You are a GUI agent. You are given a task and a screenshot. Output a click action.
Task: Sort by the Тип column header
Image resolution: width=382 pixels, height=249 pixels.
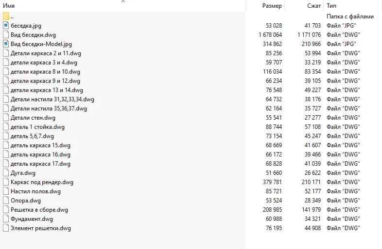click(x=331, y=6)
